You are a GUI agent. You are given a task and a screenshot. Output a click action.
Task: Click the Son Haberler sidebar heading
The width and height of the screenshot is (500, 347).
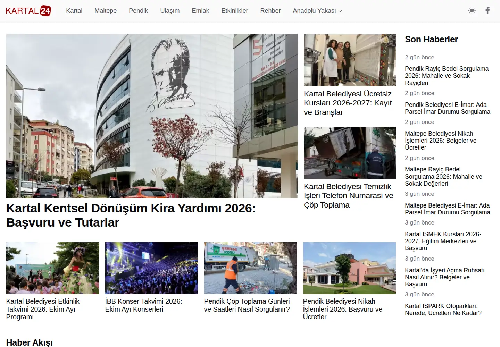pos(431,40)
